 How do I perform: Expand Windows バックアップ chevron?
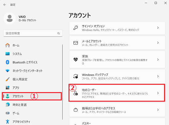(x=158, y=76)
